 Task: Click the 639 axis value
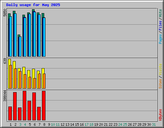pyautogui.click(x=5, y=61)
